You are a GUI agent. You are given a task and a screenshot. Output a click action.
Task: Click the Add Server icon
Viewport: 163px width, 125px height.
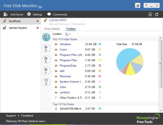click(x=5, y=14)
